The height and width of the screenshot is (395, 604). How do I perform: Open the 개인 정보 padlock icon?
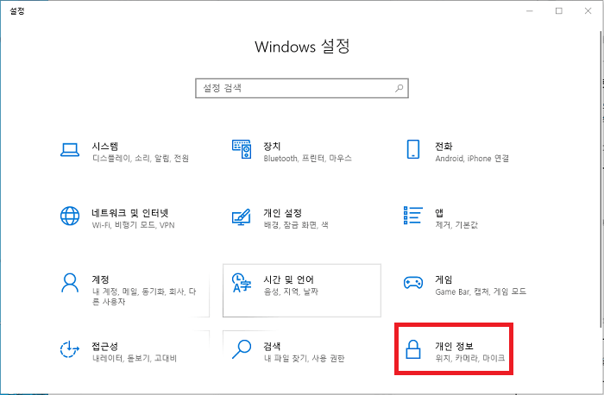coord(413,349)
